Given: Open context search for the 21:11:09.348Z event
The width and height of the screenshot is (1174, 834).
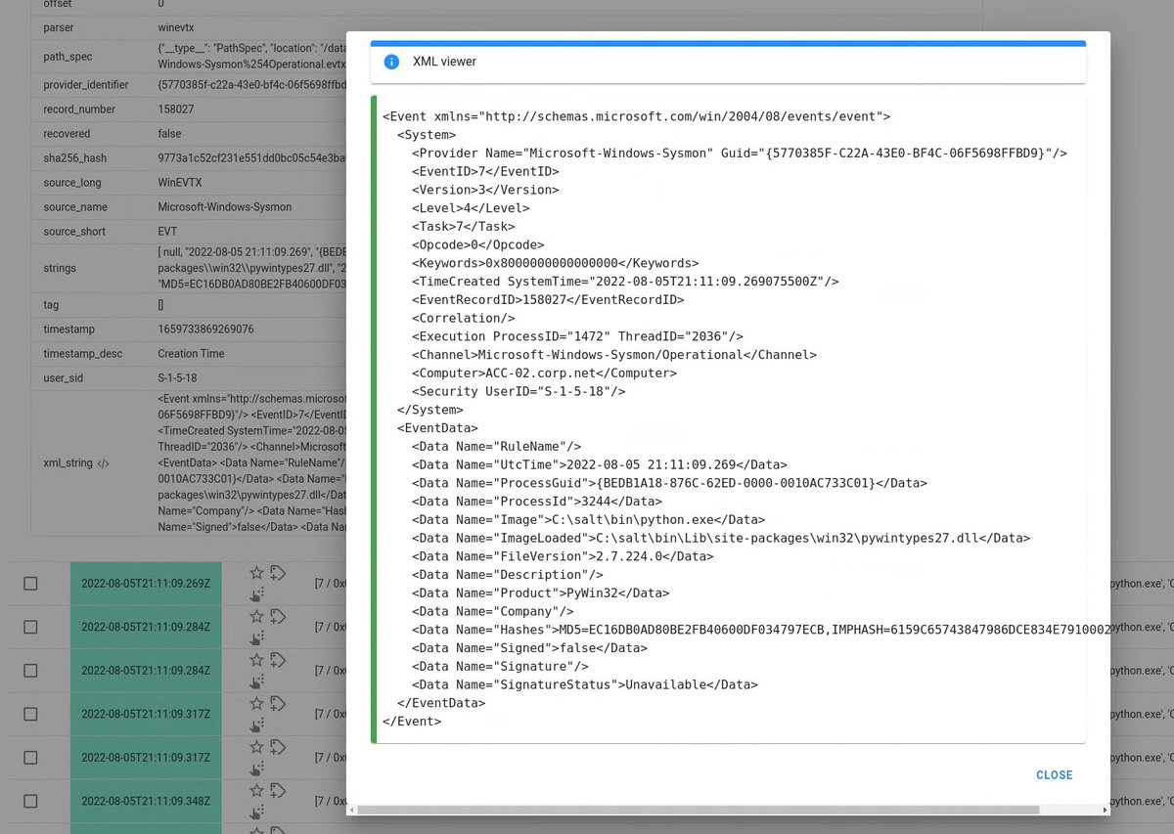Looking at the screenshot, I should (256, 811).
